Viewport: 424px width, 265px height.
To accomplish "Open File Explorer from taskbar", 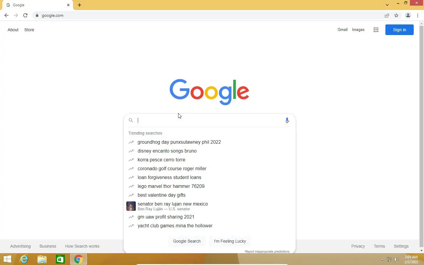I will click(42, 259).
